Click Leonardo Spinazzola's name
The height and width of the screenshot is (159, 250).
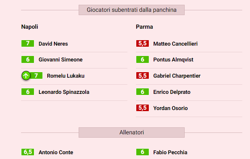point(64,92)
